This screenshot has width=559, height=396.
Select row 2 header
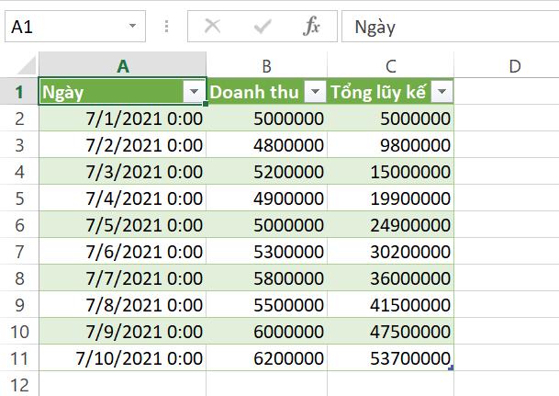[x=19, y=119]
